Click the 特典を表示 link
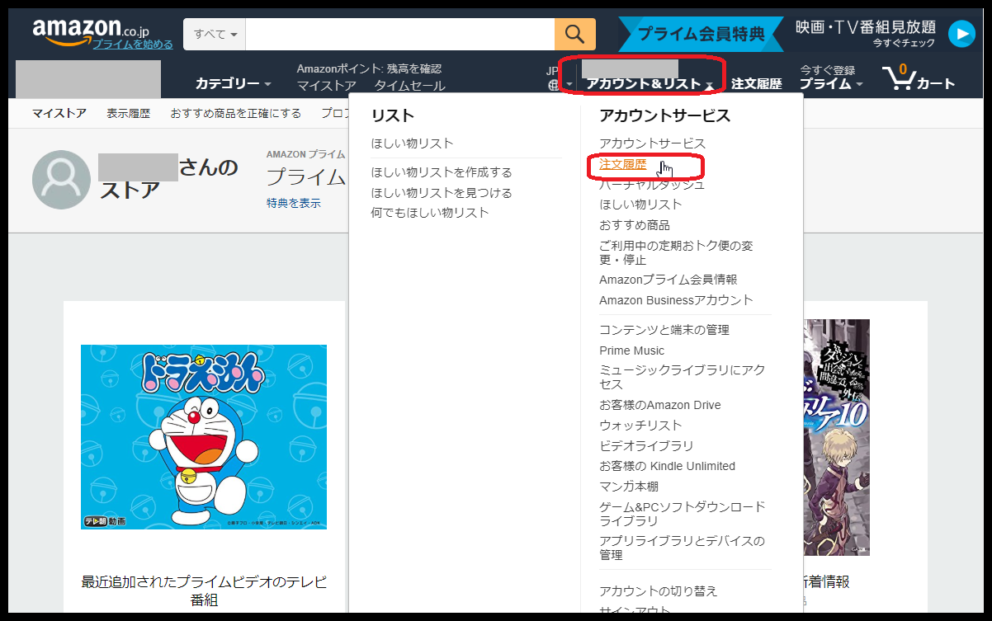This screenshot has height=621, width=992. [x=293, y=203]
